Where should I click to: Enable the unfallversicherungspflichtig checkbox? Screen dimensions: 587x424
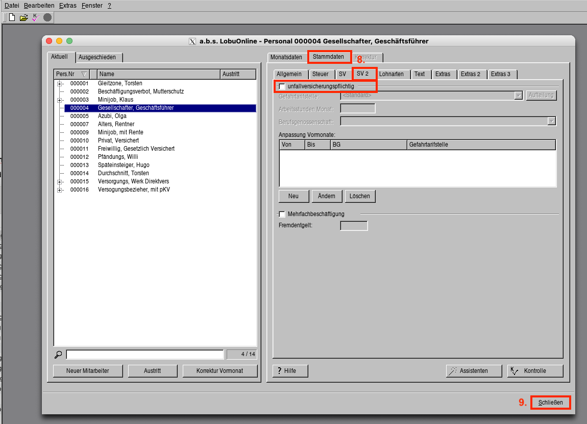pos(282,86)
